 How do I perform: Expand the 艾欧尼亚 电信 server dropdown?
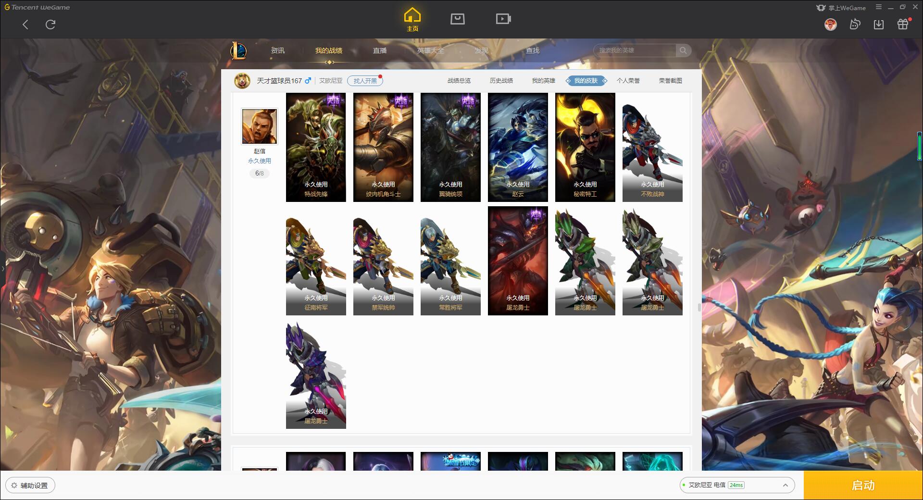[736, 485]
